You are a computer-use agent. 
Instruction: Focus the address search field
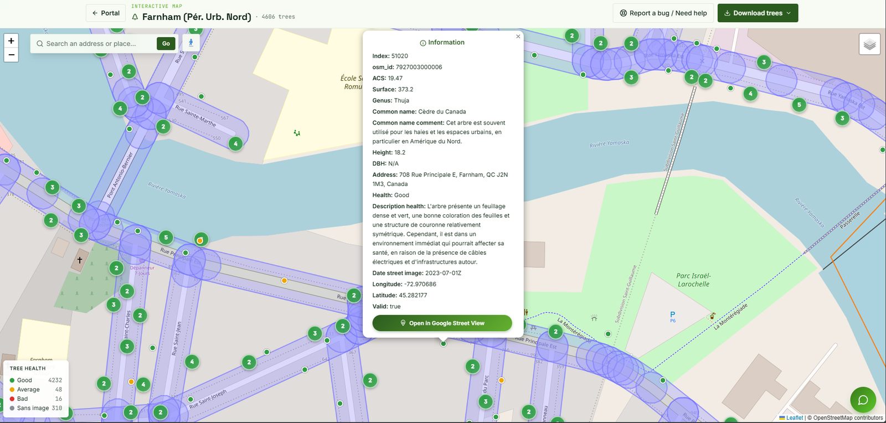point(100,44)
